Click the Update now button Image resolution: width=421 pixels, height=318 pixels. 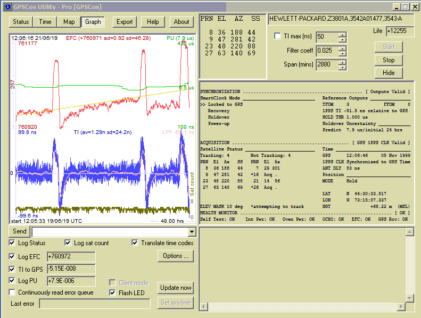[x=176, y=288]
